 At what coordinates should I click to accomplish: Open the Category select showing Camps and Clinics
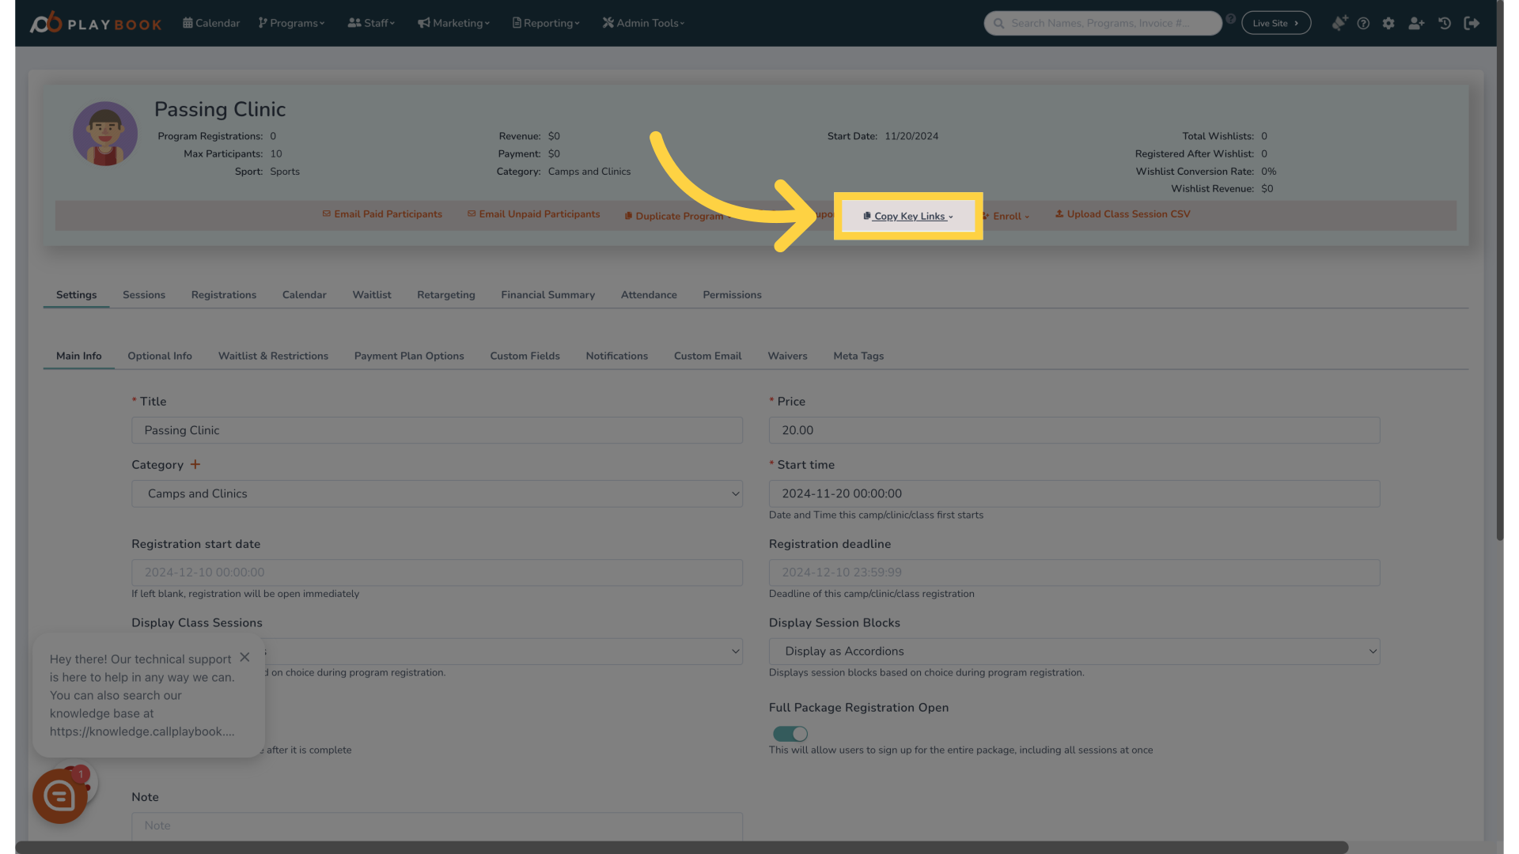click(437, 493)
